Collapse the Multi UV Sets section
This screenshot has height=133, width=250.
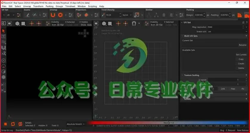[183, 36]
